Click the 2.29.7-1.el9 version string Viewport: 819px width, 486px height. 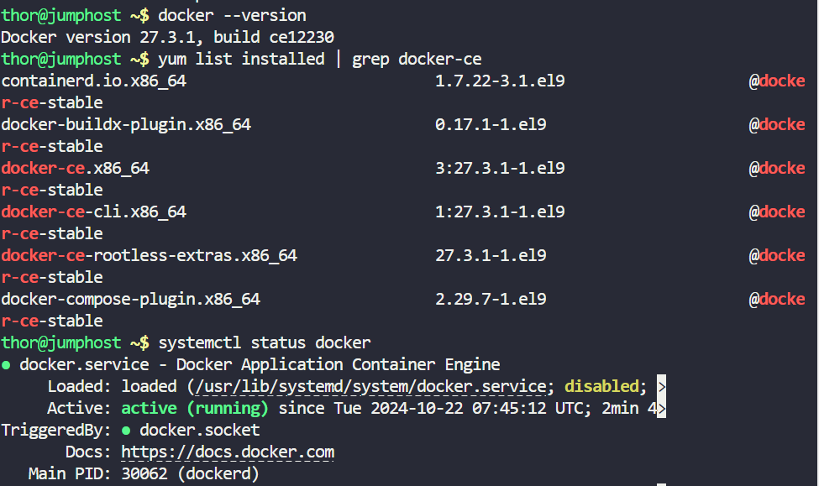491,300
